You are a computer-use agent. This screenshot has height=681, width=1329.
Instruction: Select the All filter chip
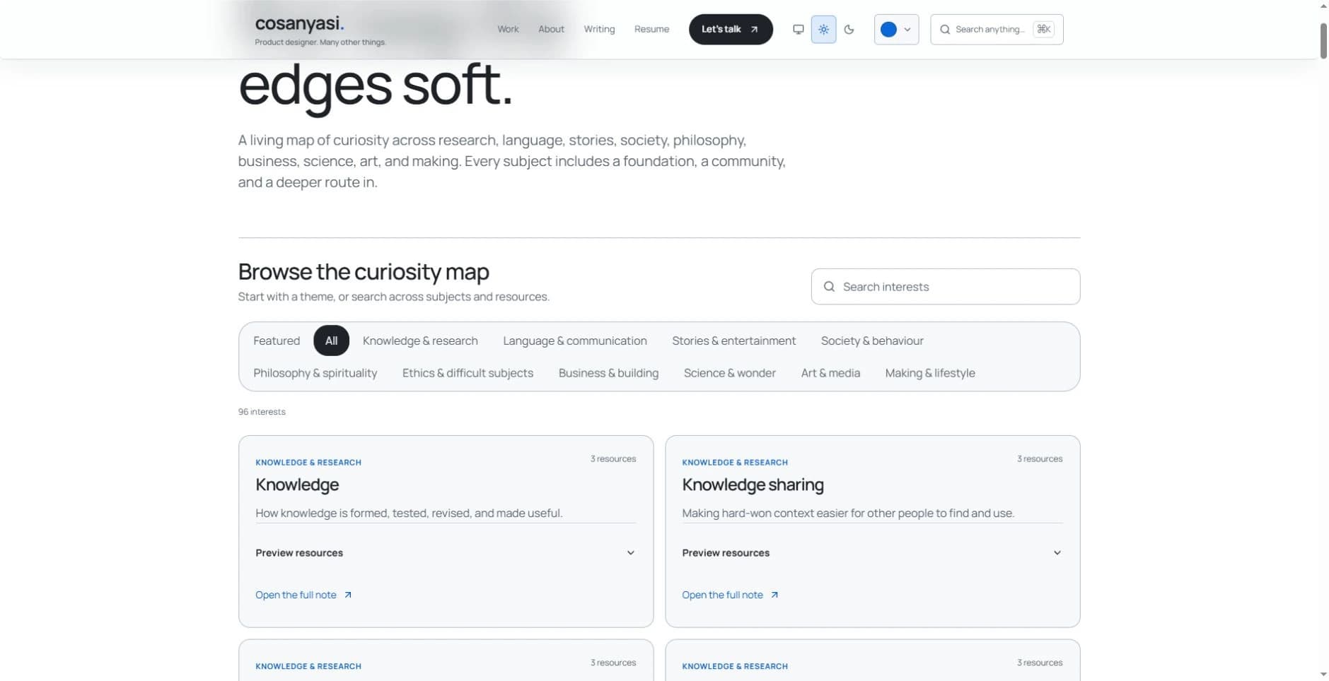tap(331, 340)
